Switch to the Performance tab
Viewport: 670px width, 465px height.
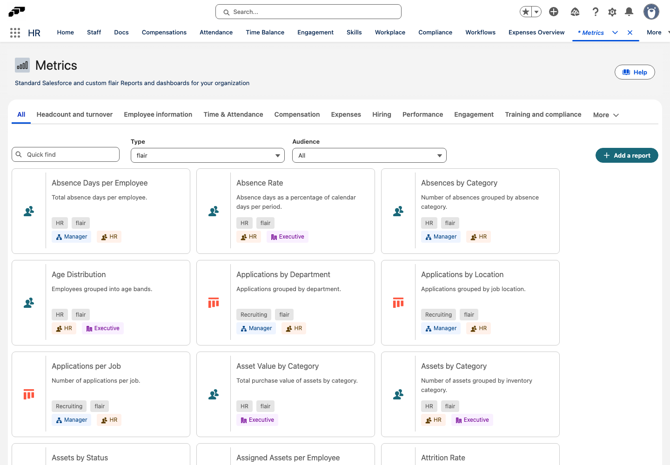[422, 114]
